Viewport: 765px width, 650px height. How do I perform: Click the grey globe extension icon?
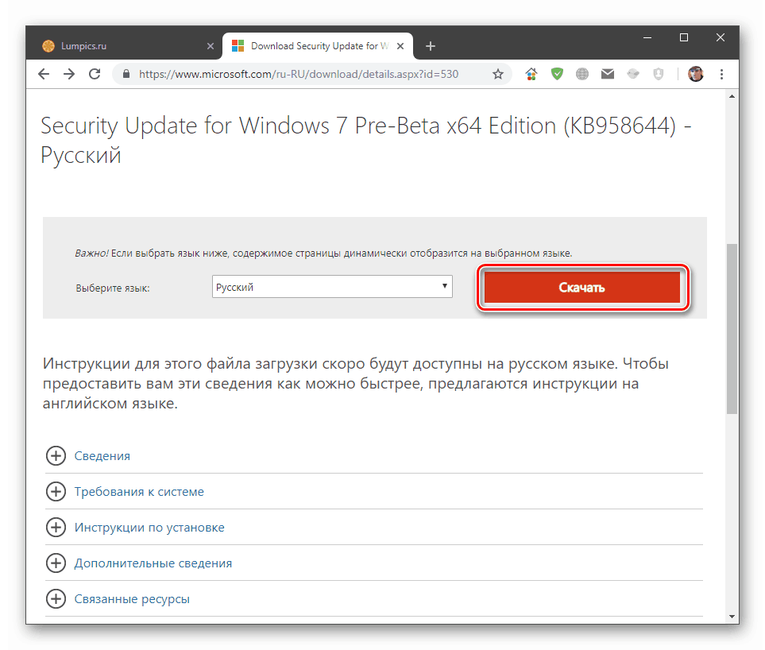pyautogui.click(x=582, y=74)
